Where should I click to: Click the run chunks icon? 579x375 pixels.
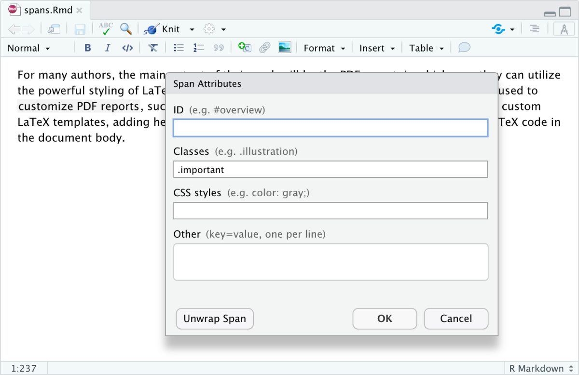[x=498, y=29]
